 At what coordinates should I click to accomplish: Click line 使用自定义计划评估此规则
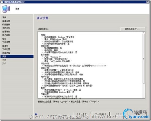click(x=75, y=66)
